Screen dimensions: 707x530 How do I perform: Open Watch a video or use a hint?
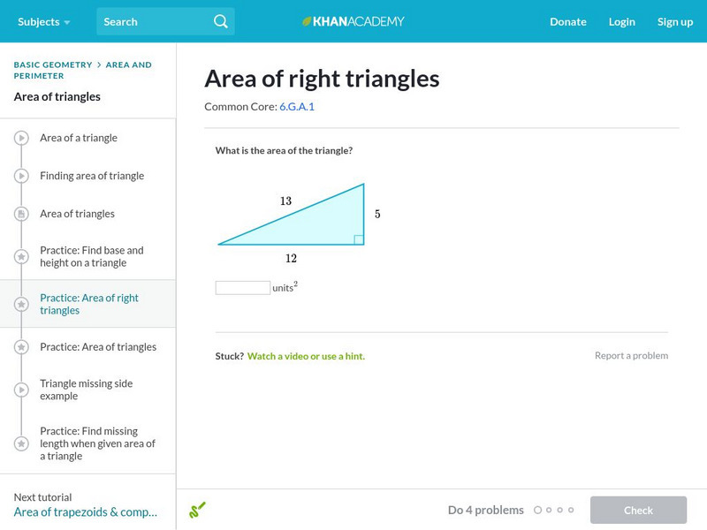click(x=306, y=356)
